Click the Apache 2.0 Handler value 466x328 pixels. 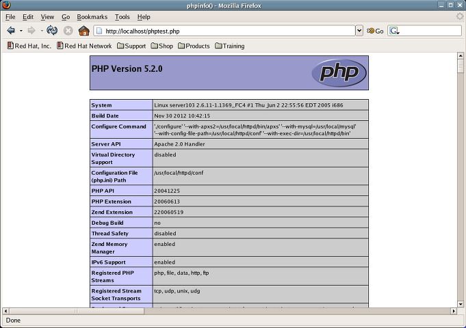tap(179, 144)
